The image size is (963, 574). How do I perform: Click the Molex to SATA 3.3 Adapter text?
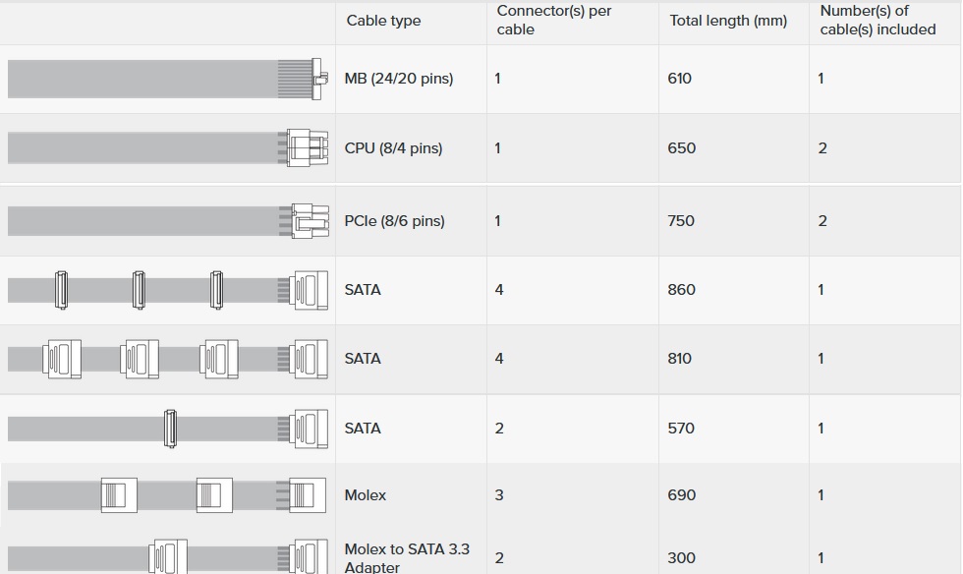tap(407, 557)
